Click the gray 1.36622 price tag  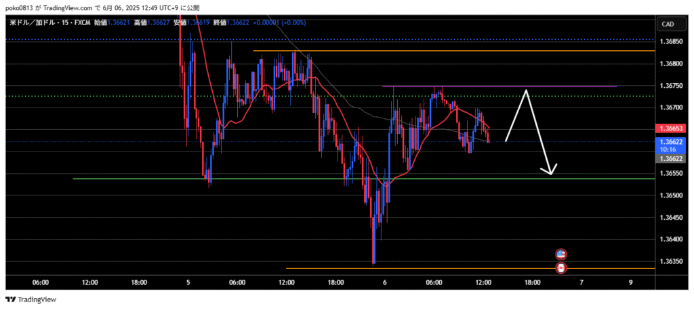click(x=673, y=158)
